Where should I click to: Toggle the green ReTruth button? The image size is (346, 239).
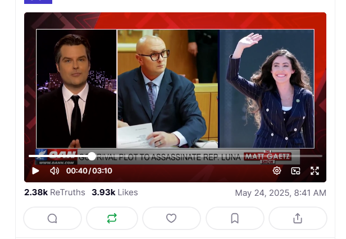tap(112, 218)
